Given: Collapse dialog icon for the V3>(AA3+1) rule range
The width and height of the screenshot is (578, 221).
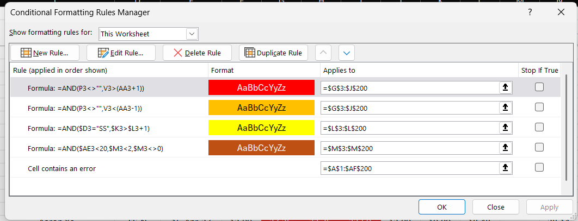Looking at the screenshot, I should coord(506,88).
